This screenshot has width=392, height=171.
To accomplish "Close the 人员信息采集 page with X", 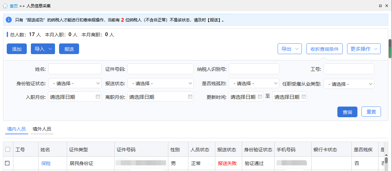I will pos(387,6).
